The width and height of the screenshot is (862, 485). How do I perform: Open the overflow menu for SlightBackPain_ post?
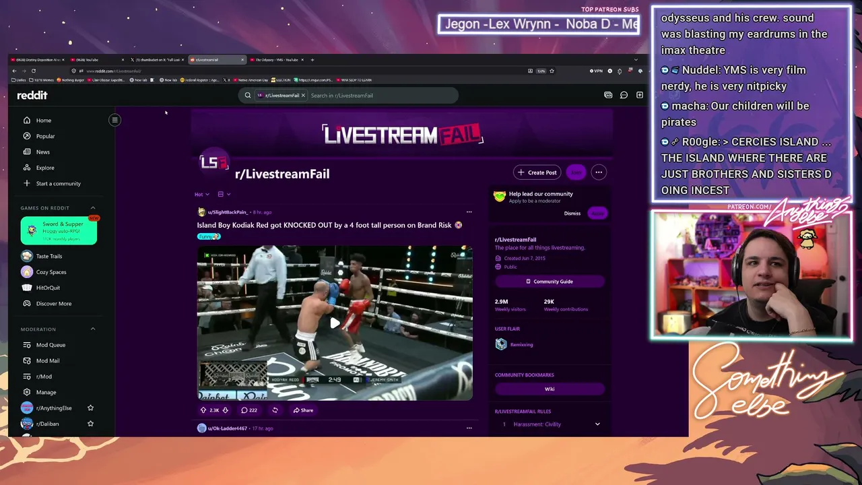pos(469,212)
